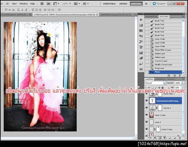Set history brush source on Drag Layer
The height and width of the screenshot is (147, 188).
[147, 68]
